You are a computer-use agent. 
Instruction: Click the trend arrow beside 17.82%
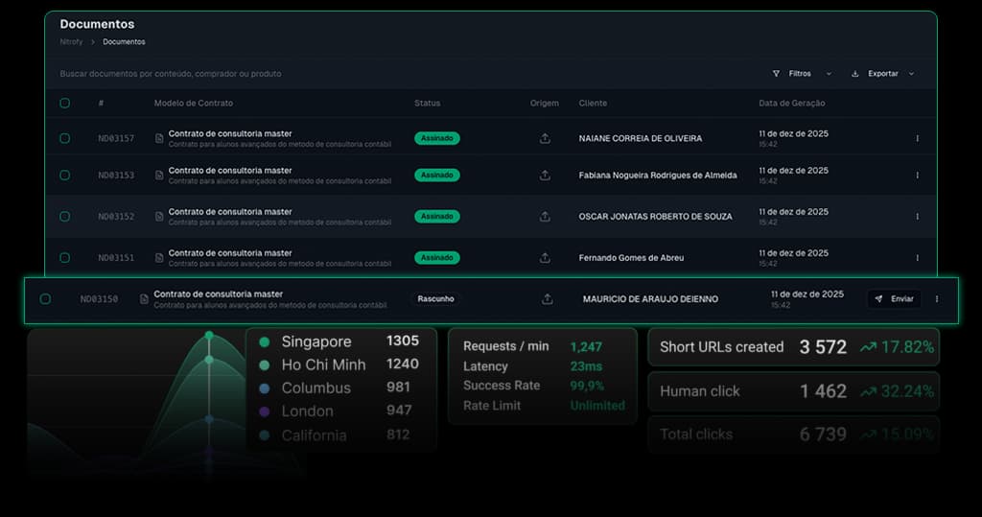tap(868, 347)
